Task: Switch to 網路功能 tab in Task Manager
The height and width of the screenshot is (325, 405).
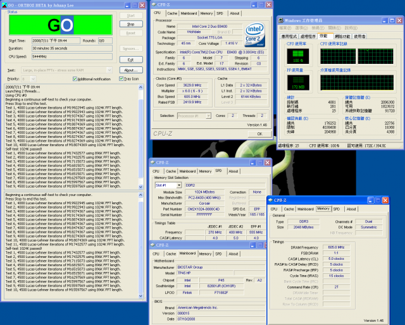Action: click(x=342, y=37)
